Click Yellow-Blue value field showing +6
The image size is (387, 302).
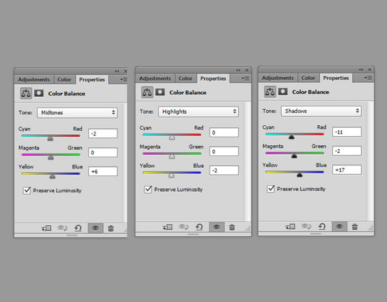[x=103, y=172]
